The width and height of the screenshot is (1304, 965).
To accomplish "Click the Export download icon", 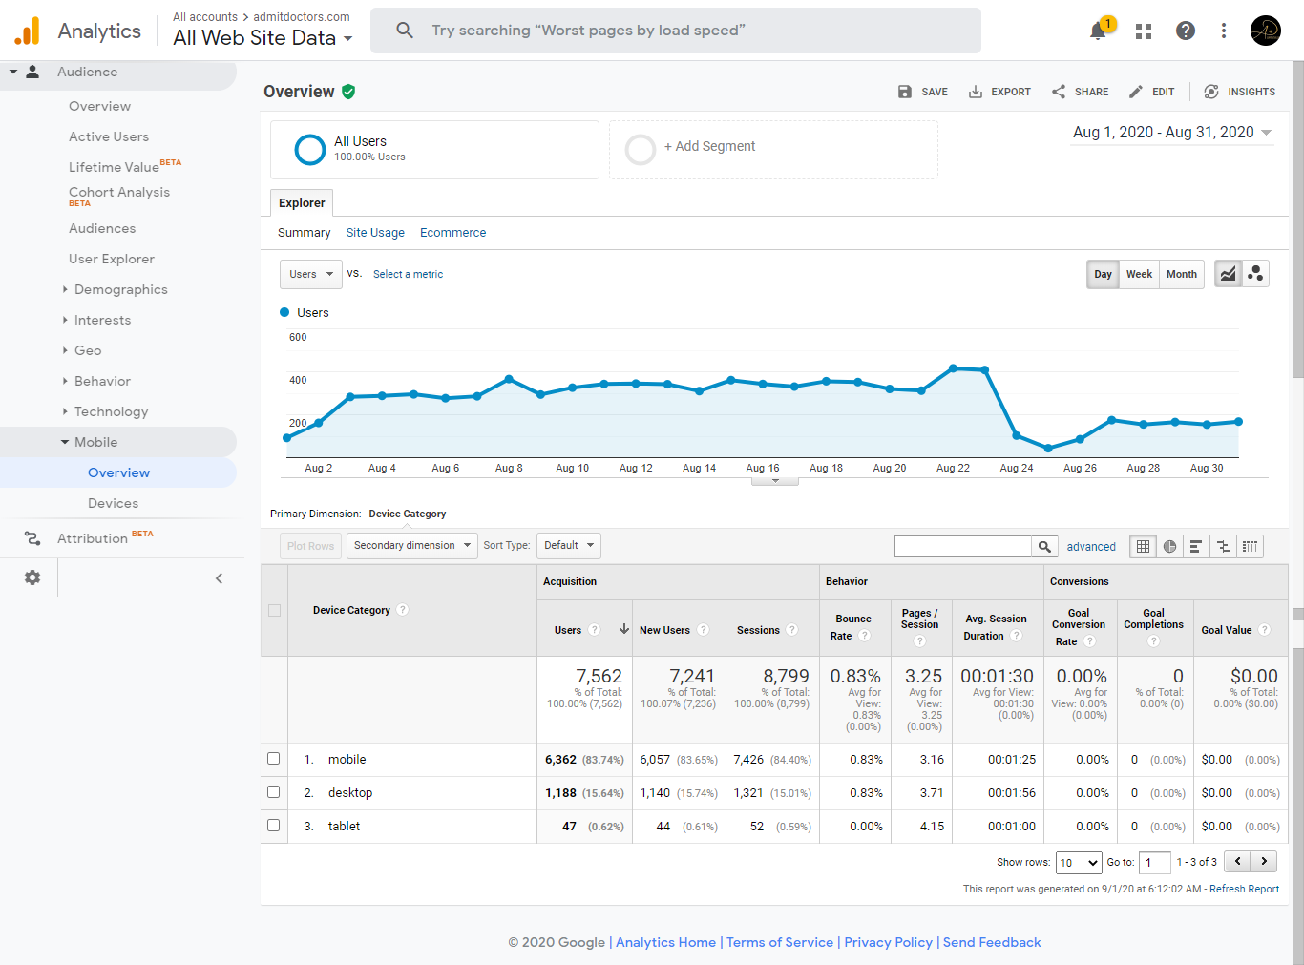I will pos(976,92).
